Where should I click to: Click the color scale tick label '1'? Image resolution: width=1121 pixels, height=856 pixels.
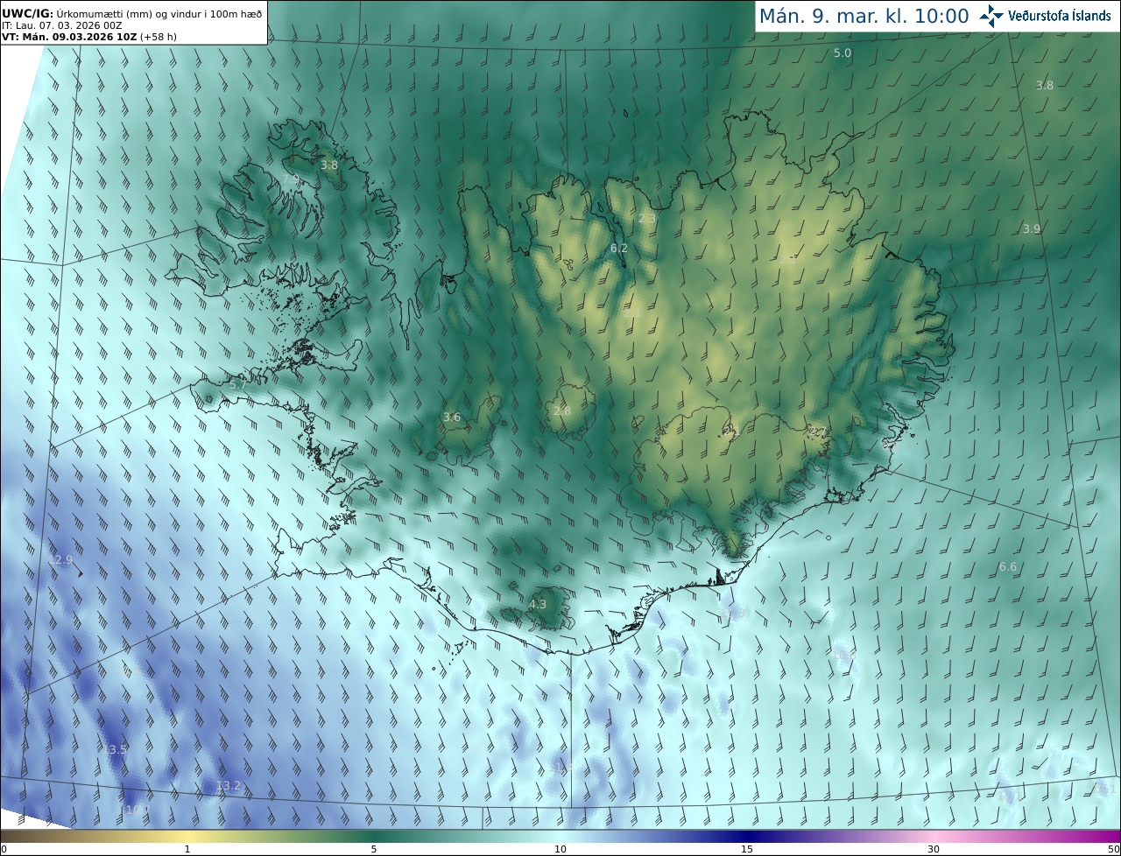187,849
